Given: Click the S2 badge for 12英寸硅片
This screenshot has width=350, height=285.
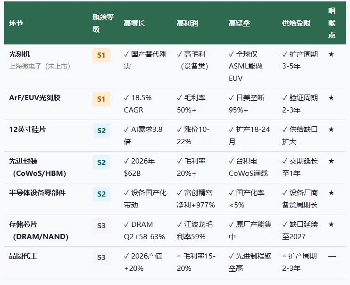Looking at the screenshot, I should click(x=101, y=130).
